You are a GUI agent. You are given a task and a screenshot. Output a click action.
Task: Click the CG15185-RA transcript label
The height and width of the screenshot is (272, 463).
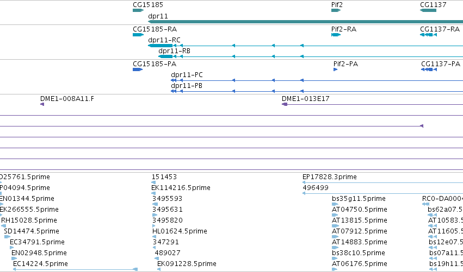coord(155,29)
